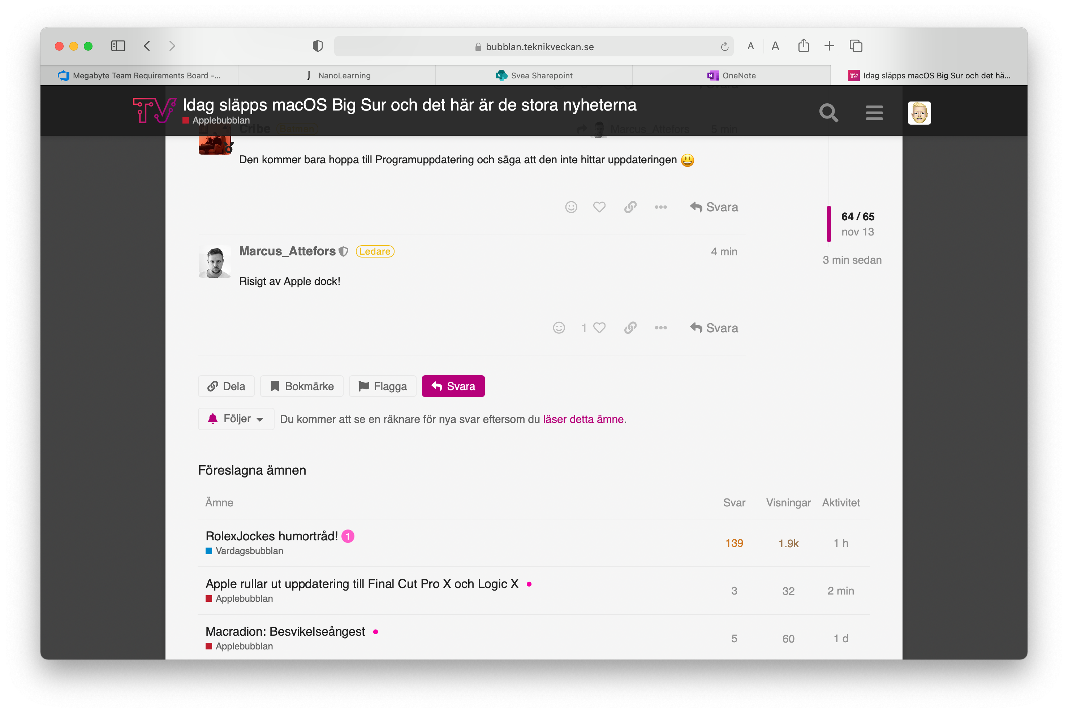Viewport: 1068px width, 713px height.
Task: Open the Macradion: Besvikelseångest topic
Action: point(285,632)
